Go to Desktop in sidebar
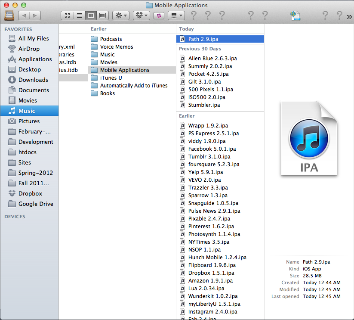The image size is (354, 320). click(29, 69)
